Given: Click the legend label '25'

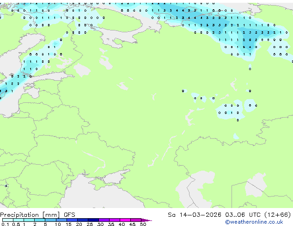Looking at the screenshot, I should [x=90, y=224].
